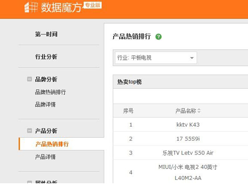Click product row 乐视TV Letv S50 Air
The height and width of the screenshot is (189, 248).
click(x=188, y=153)
